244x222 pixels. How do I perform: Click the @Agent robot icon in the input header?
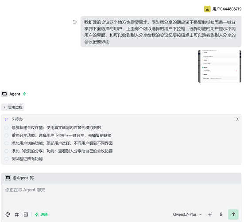point(8,178)
